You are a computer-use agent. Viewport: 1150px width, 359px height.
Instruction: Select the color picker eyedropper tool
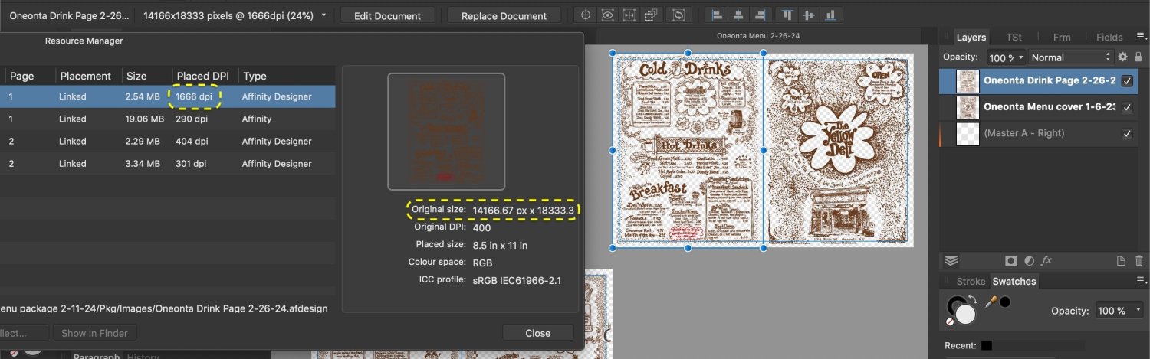[x=990, y=302]
